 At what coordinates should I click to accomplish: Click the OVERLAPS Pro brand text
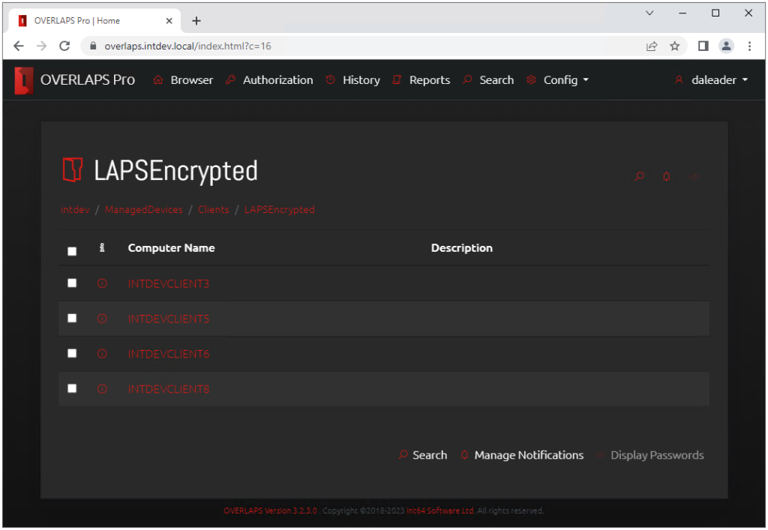pos(88,80)
